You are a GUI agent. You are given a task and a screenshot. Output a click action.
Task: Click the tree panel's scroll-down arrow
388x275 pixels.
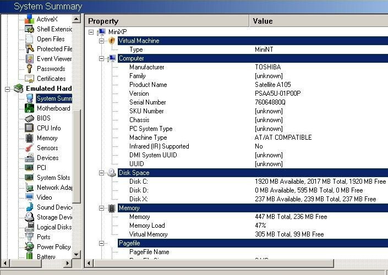76,254
